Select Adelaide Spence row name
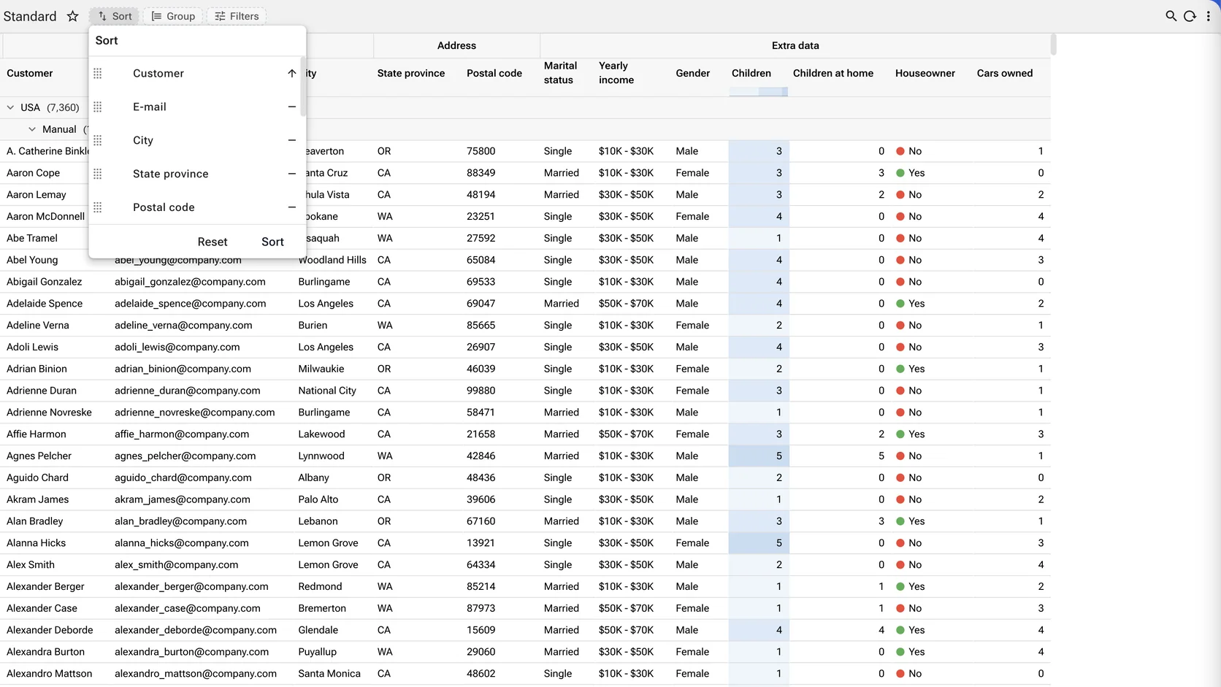The image size is (1221, 687). pos(45,304)
